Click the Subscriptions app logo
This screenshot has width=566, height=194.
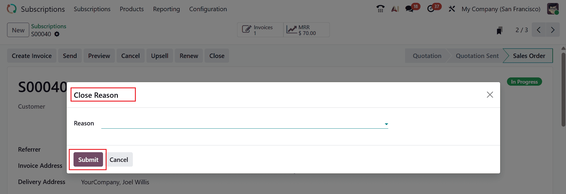pyautogui.click(x=11, y=9)
